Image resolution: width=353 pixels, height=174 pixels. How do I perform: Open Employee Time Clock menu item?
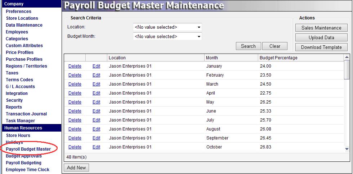tap(27, 170)
